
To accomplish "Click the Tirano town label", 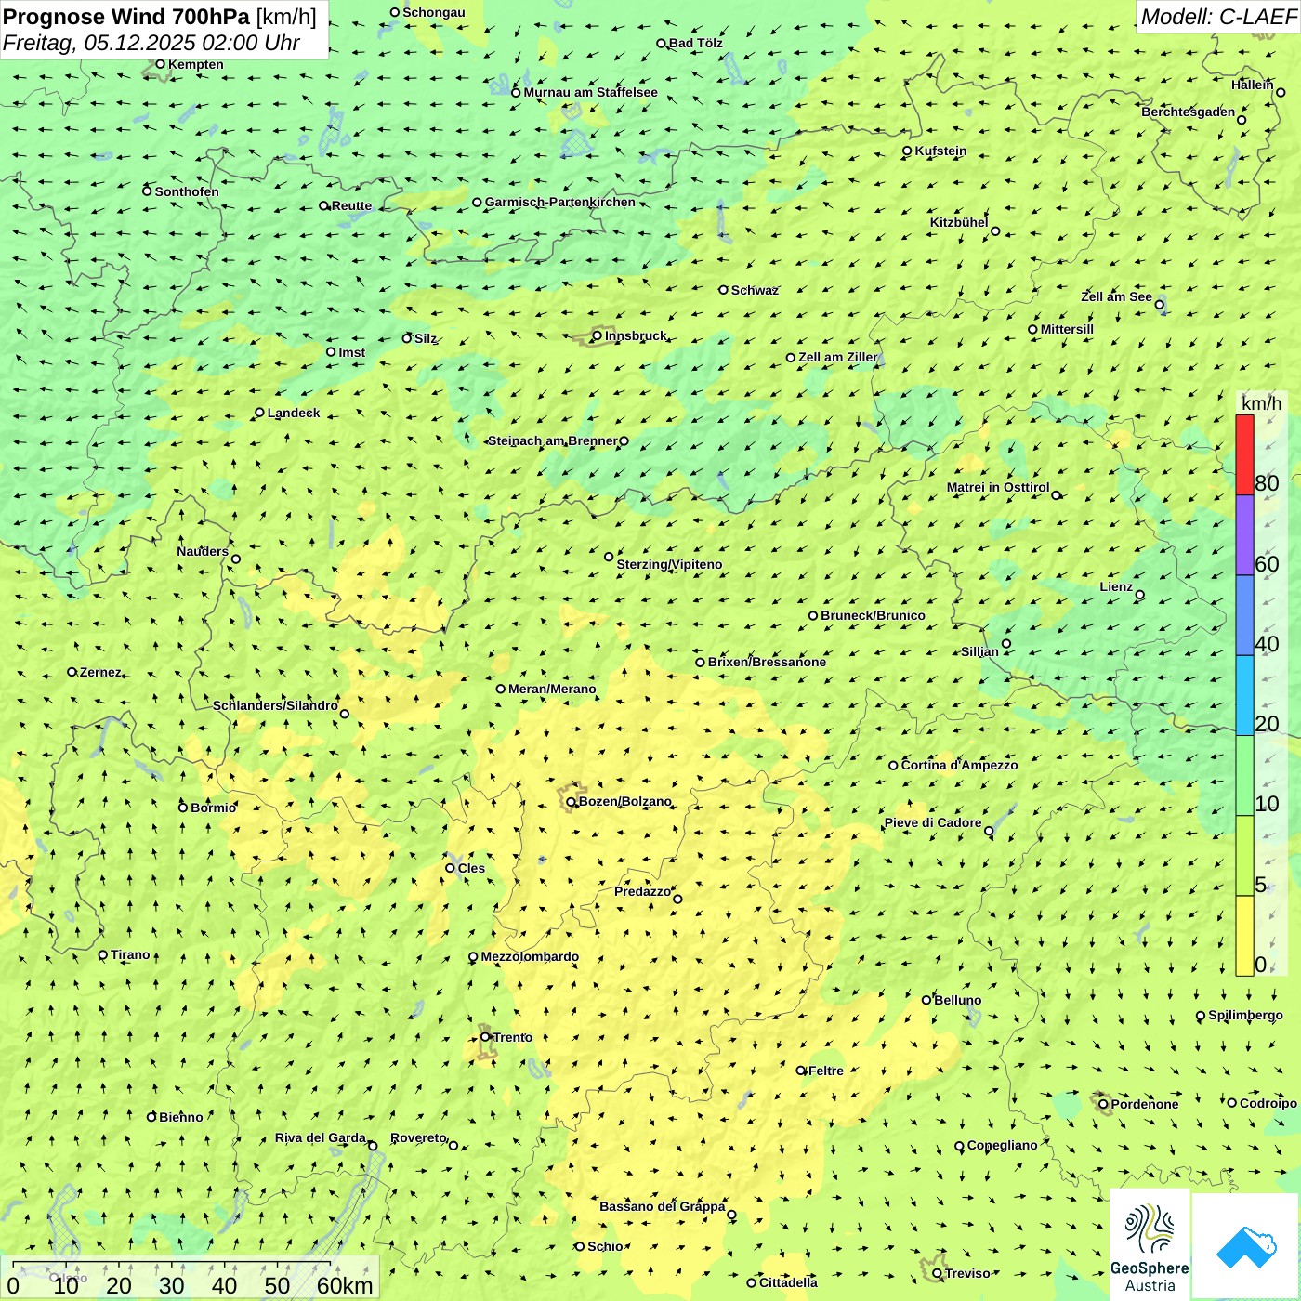I will click(x=130, y=954).
